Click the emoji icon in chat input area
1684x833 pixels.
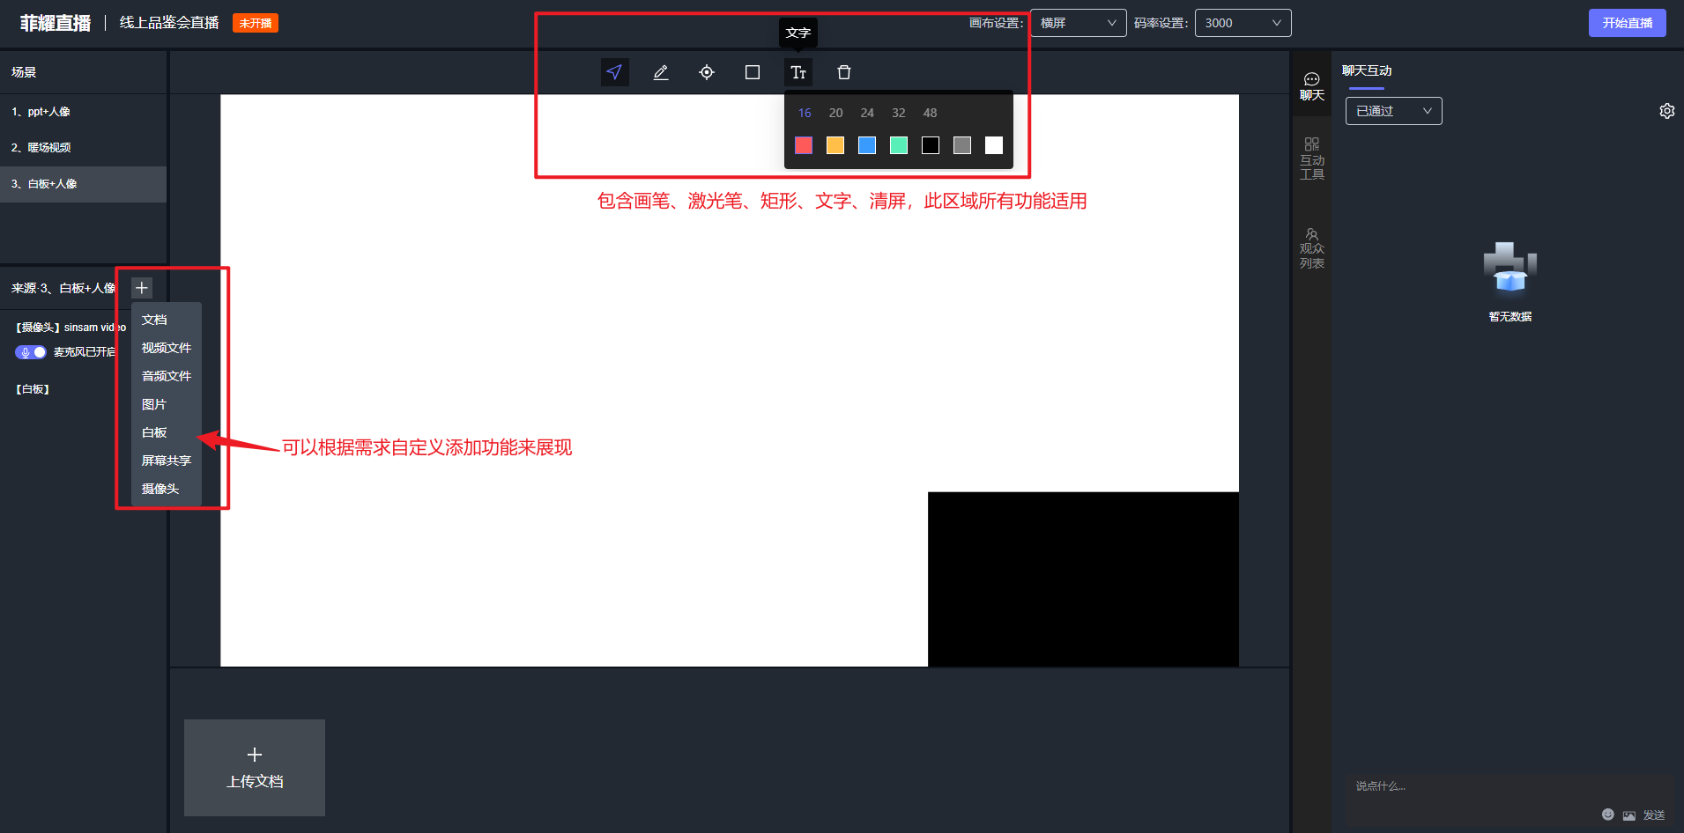pos(1607,814)
